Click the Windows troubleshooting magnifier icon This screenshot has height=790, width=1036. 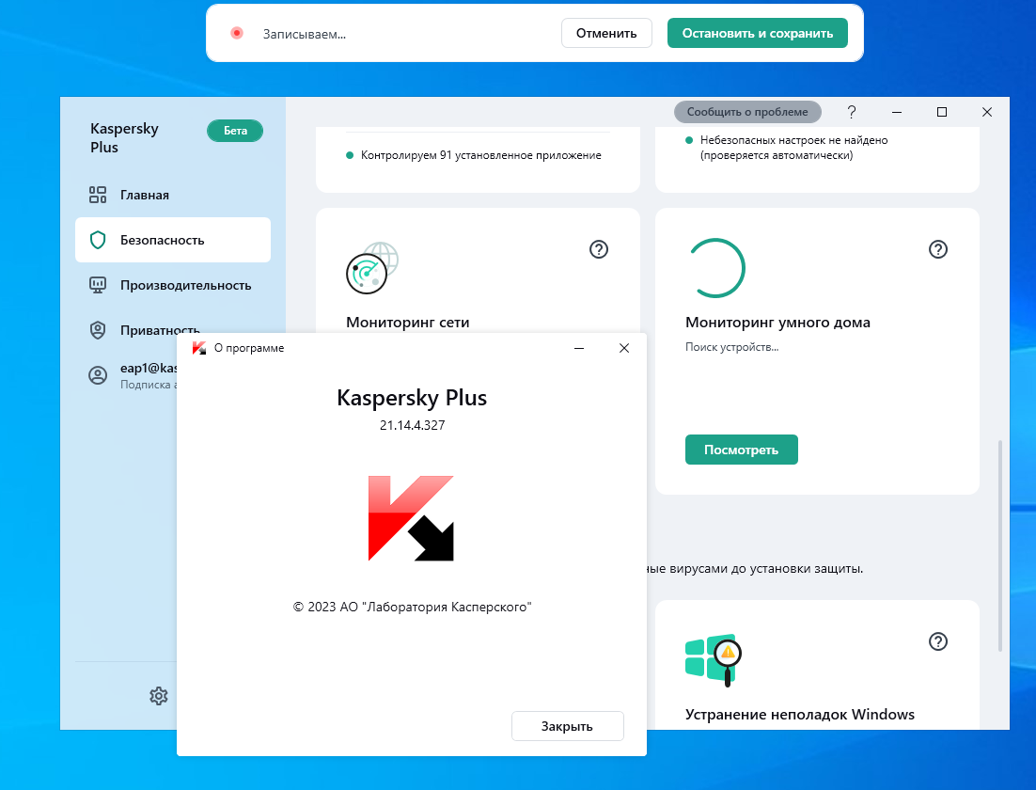714,660
